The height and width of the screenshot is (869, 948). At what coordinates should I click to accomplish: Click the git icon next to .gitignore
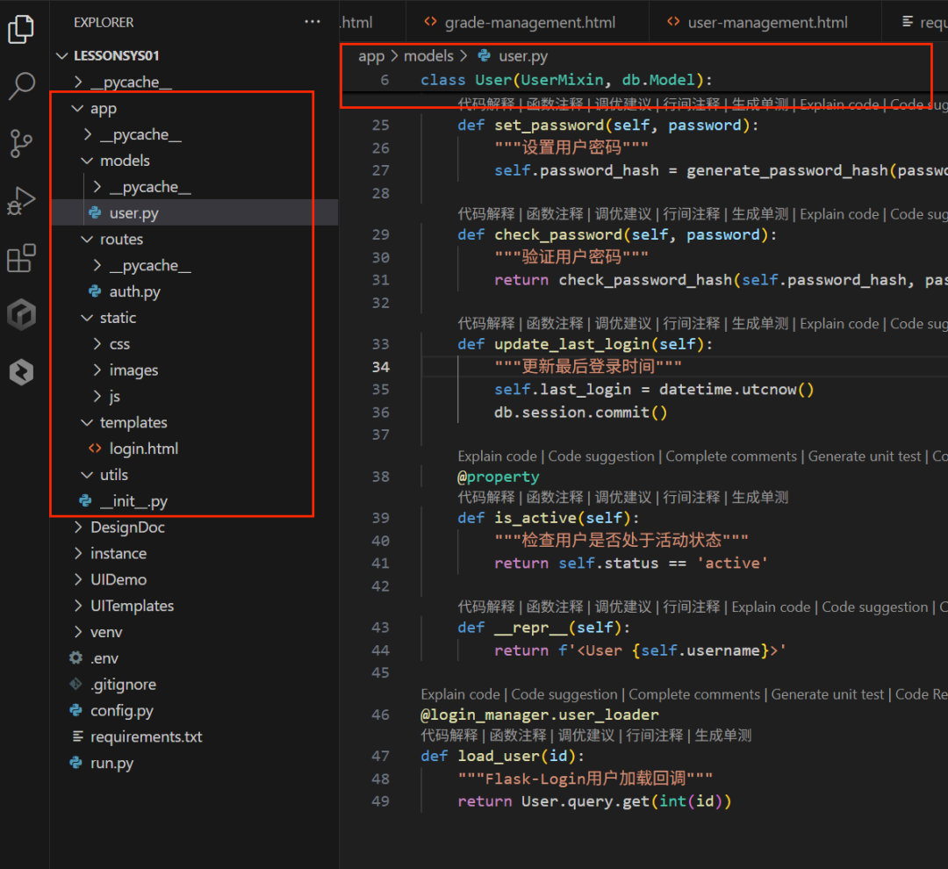[75, 684]
